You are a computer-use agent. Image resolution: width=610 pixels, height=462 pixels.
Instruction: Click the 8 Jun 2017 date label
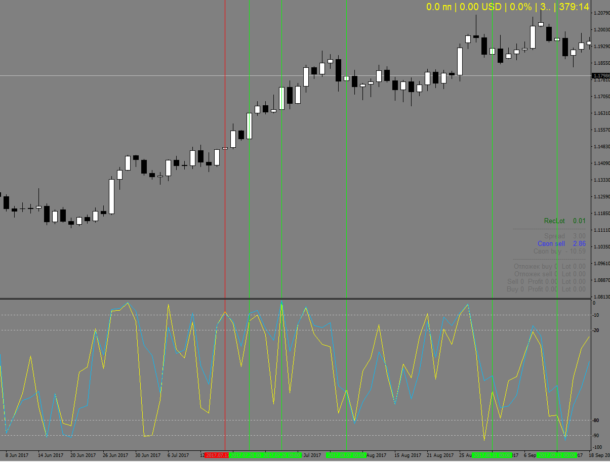click(18, 455)
